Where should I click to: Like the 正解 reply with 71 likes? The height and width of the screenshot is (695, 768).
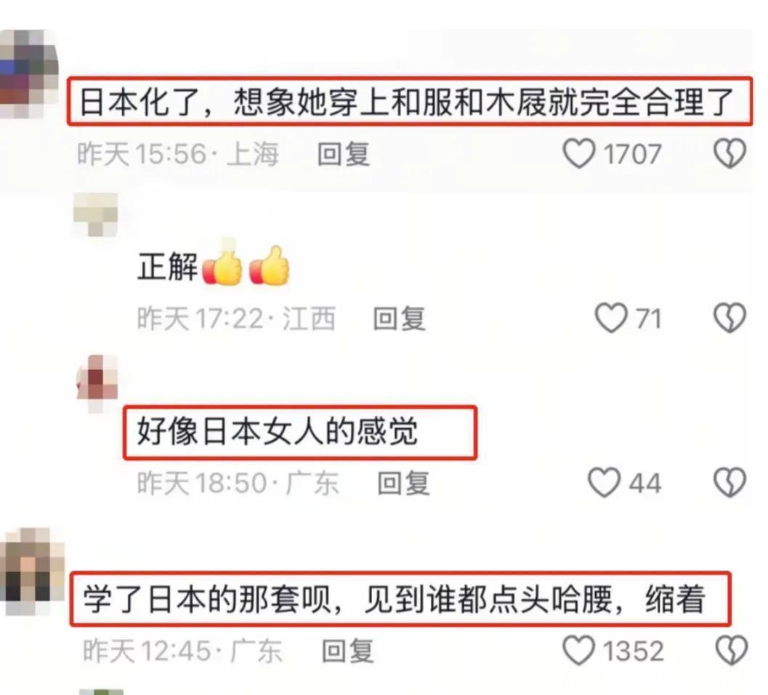(x=611, y=318)
